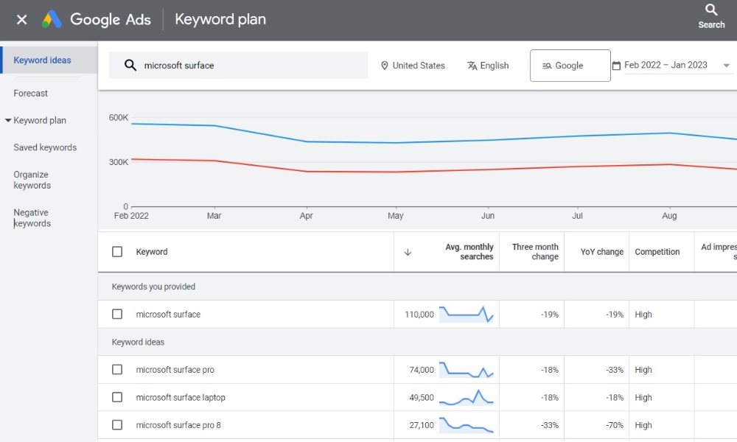
Task: Click the location pin icon for United States
Action: 384,66
